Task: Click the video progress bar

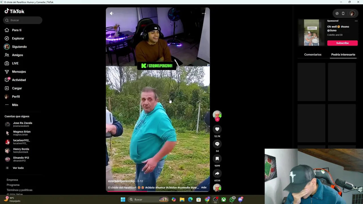Action: click(158, 192)
